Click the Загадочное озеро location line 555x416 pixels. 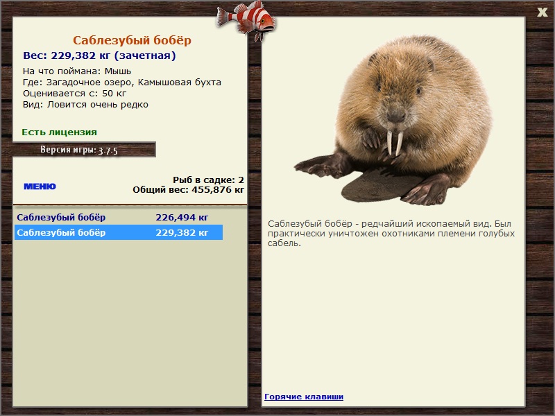coord(122,83)
